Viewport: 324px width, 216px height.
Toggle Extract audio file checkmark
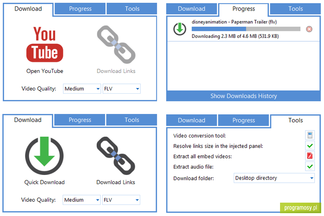(x=310, y=166)
